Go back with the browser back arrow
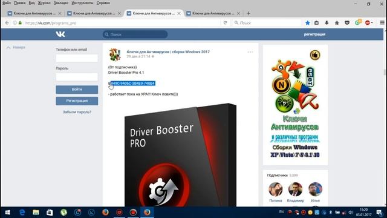This screenshot has height=218, width=387. [x=7, y=23]
